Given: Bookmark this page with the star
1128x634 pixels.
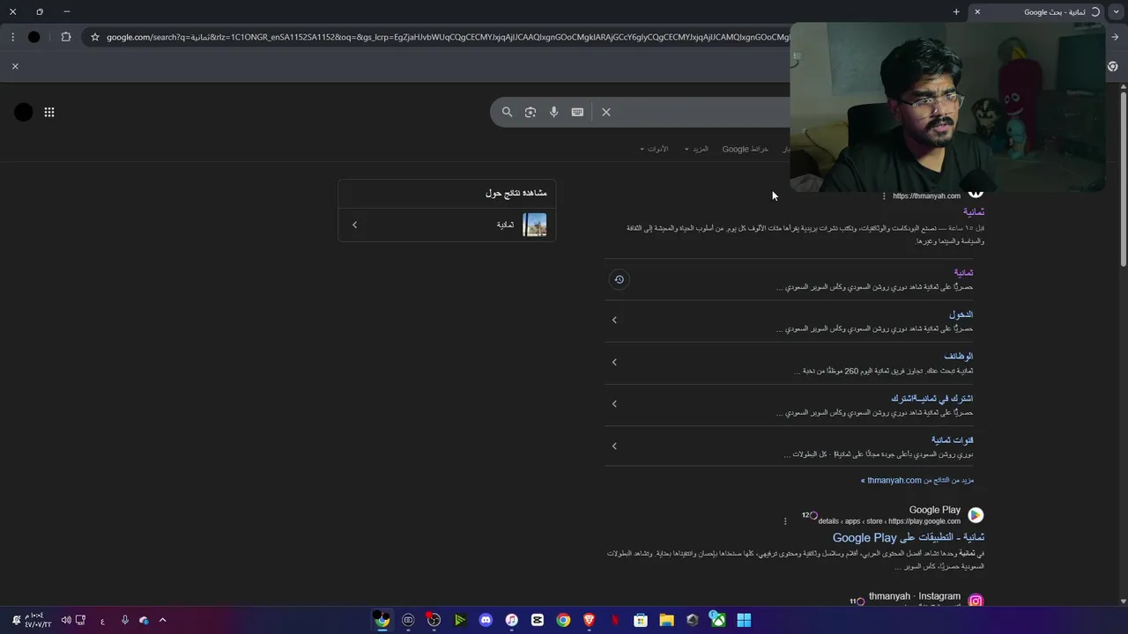Looking at the screenshot, I should pyautogui.click(x=95, y=37).
